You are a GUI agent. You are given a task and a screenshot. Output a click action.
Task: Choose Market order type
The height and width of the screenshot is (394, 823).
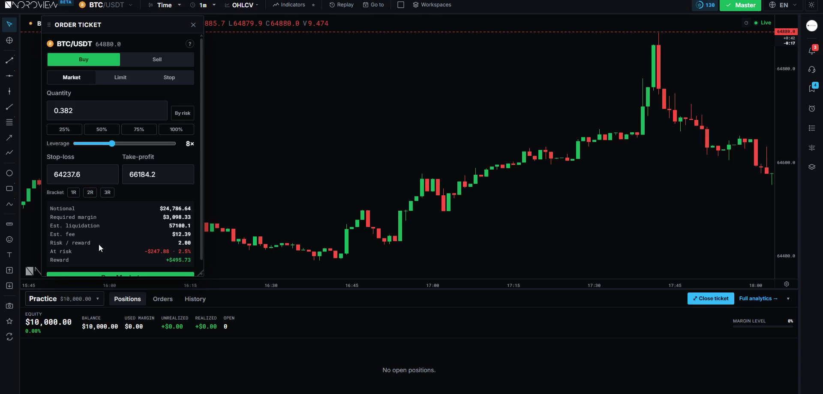(x=72, y=78)
